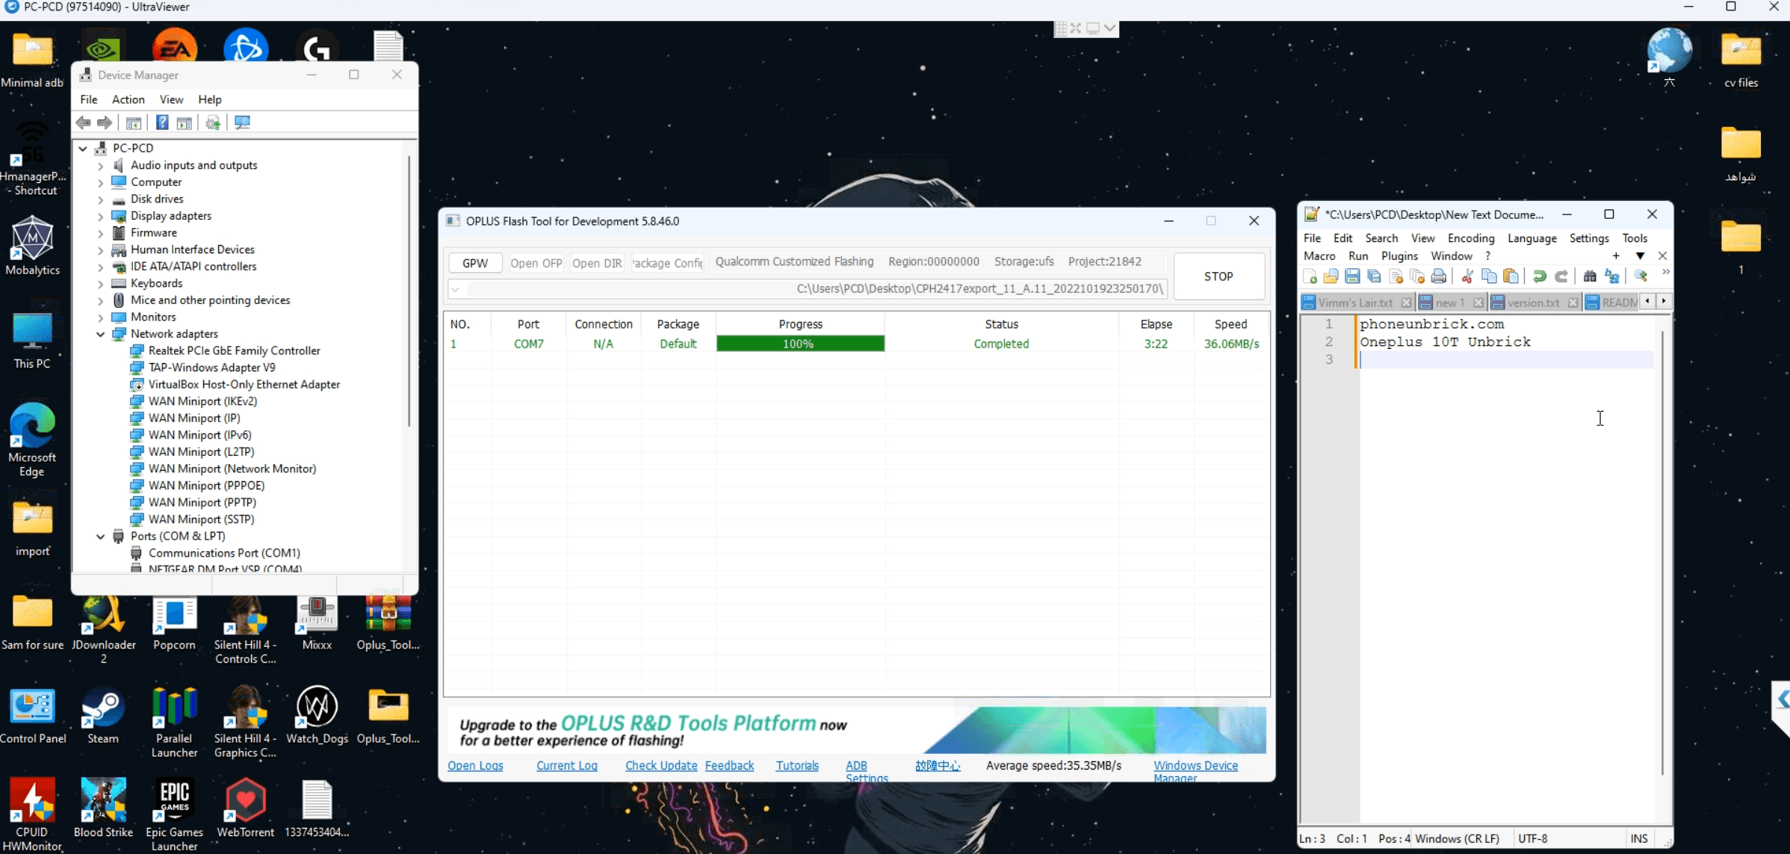The width and height of the screenshot is (1790, 854).
Task: Open Steam desktop shortcut
Action: tap(103, 715)
